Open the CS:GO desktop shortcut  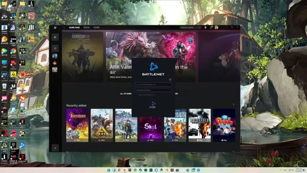pos(31,41)
